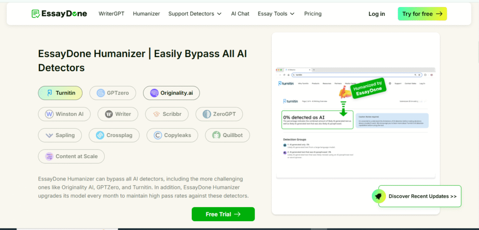Open WriterGPT from the navigation bar

click(111, 14)
